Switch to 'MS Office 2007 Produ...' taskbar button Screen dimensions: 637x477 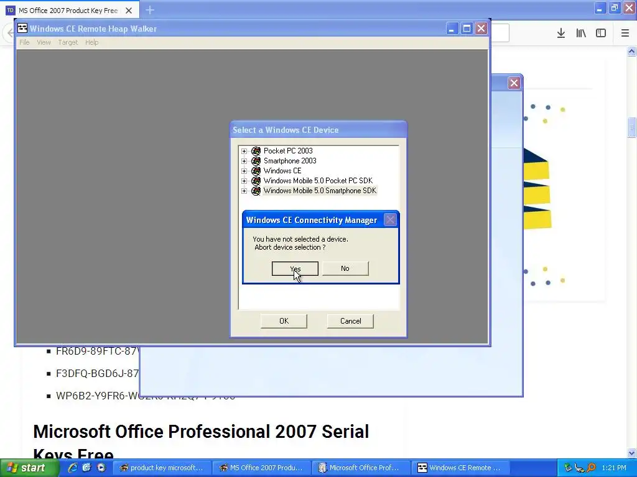pos(262,468)
